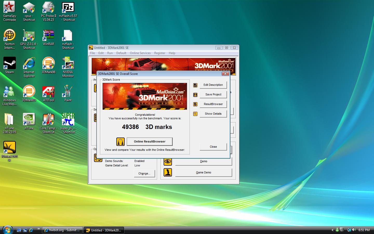The width and height of the screenshot is (374, 234).
Task: Click the Save Project floppy icon
Action: pos(195,95)
